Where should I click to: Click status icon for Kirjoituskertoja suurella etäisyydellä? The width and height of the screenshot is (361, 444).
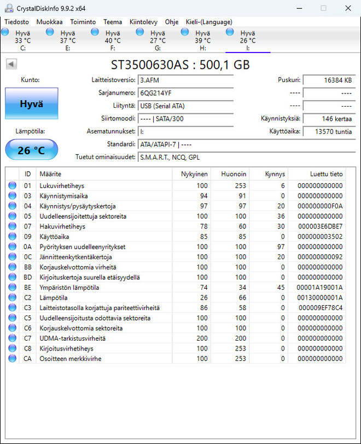pos(13,277)
